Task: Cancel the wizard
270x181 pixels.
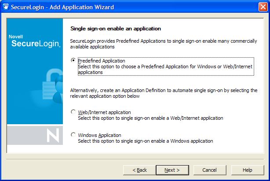Action: click(209, 170)
